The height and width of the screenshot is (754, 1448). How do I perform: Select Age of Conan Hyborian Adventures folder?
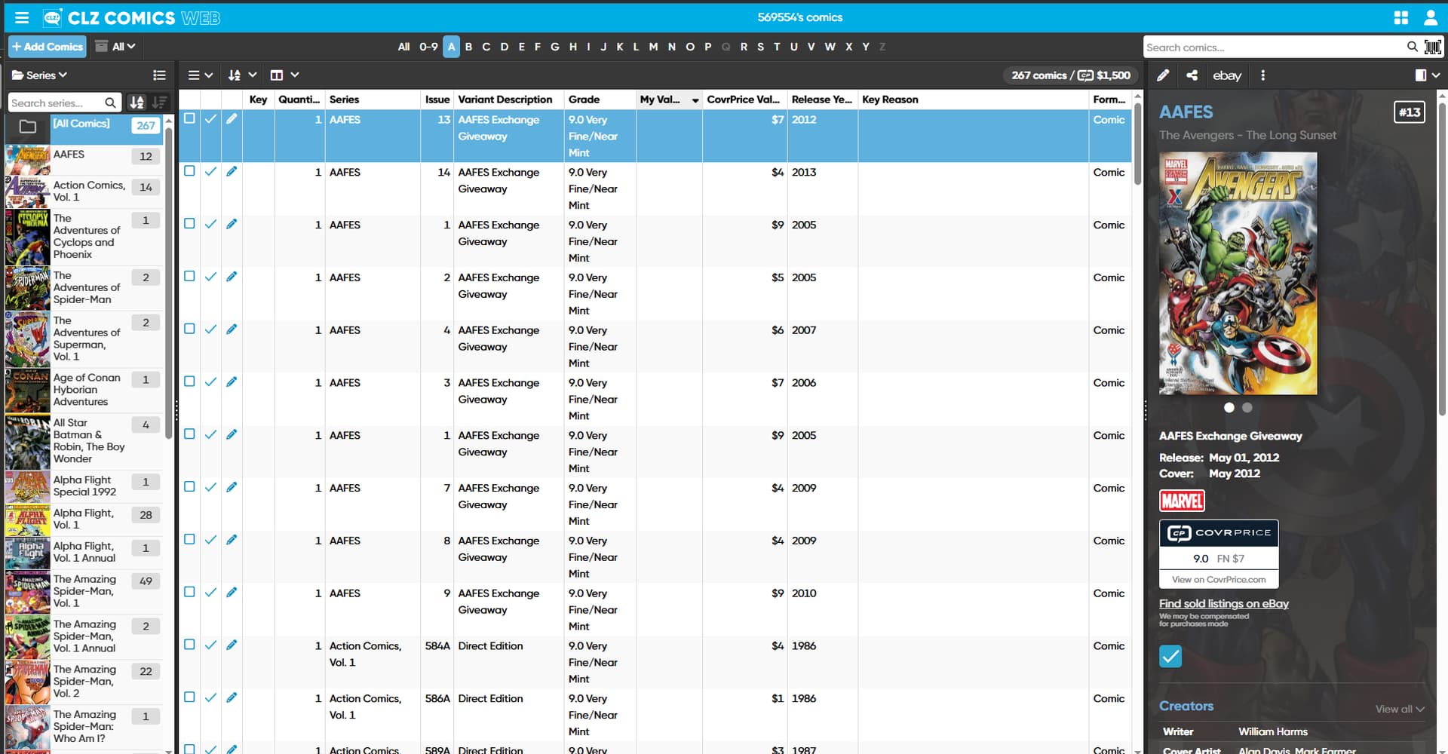[84, 390]
